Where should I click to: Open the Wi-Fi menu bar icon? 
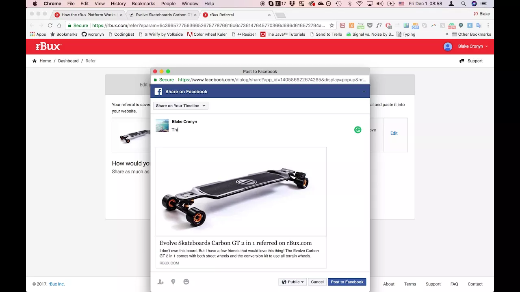click(360, 4)
